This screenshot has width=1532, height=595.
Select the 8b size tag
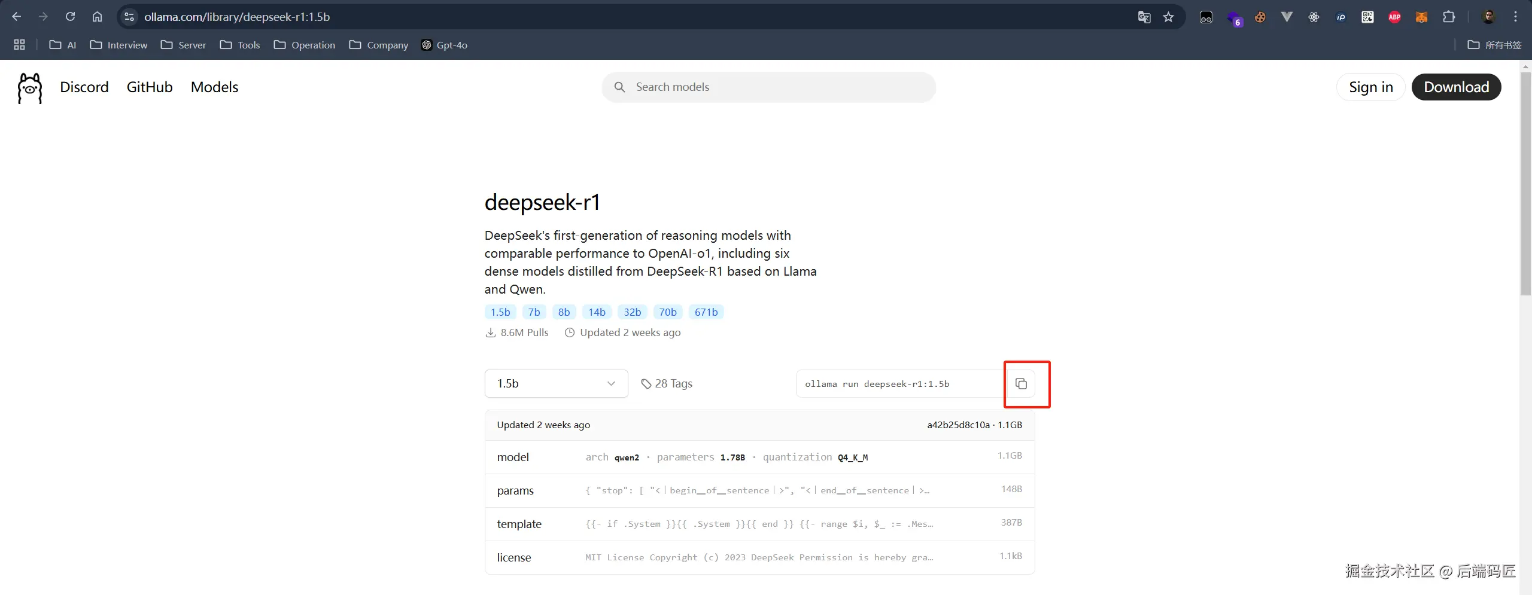564,312
